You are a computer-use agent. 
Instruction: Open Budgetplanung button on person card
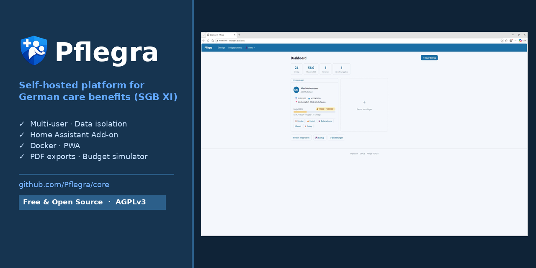tap(325, 121)
